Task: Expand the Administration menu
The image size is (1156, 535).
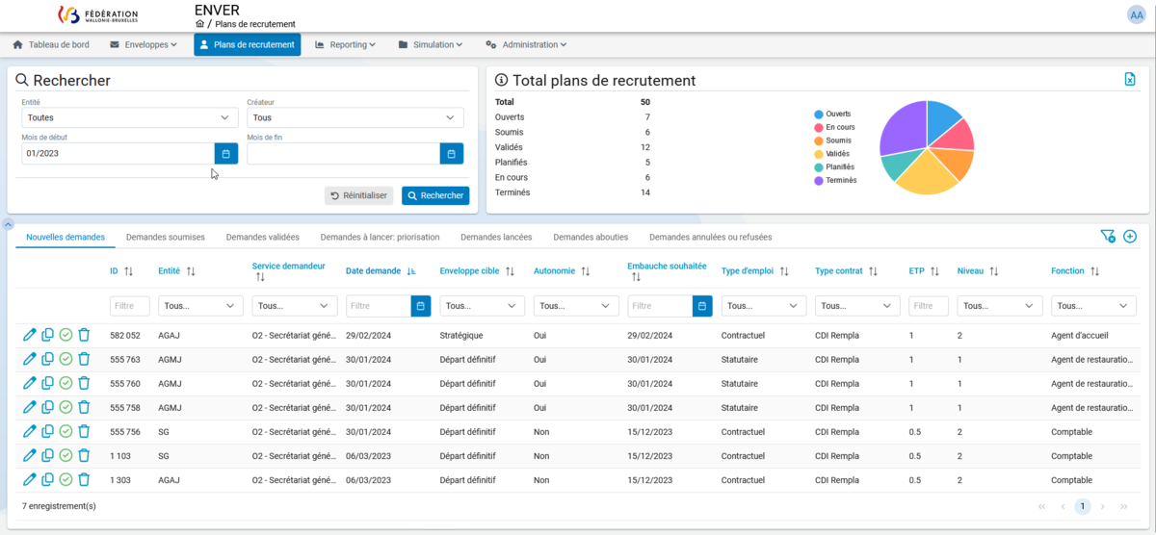Action: point(526,44)
